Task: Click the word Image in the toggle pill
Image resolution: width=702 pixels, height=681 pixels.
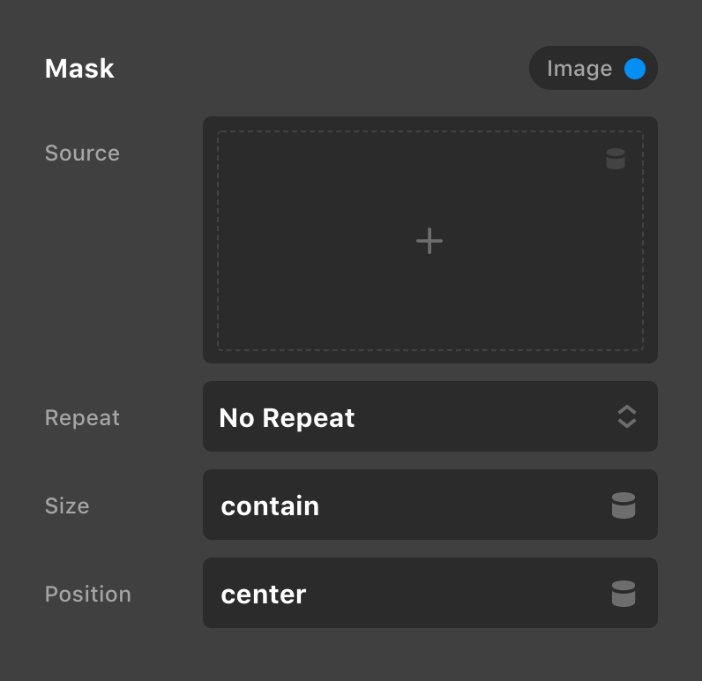Action: pyautogui.click(x=579, y=69)
